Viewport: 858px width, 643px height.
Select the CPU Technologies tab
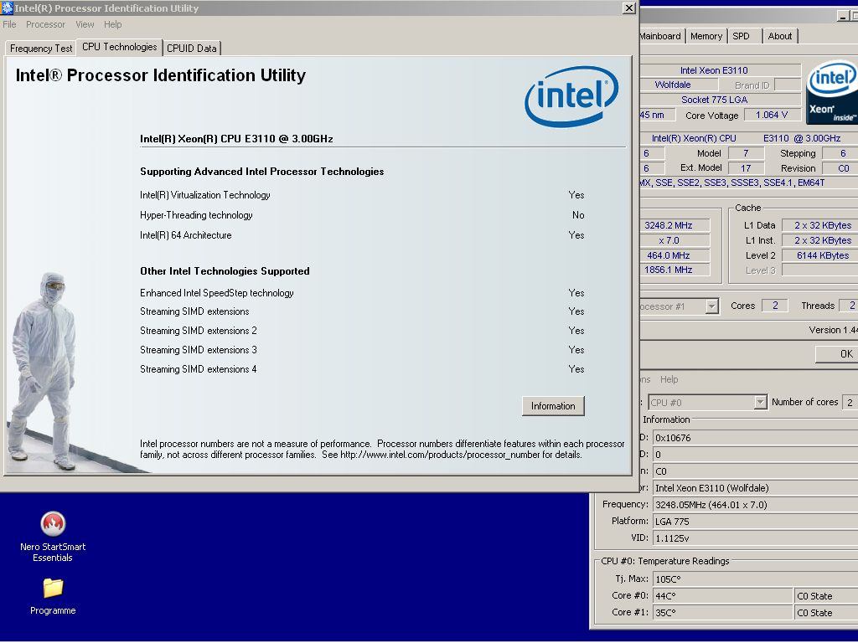[x=119, y=47]
